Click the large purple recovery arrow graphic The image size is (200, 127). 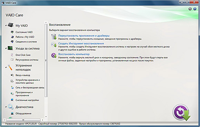click(x=181, y=112)
